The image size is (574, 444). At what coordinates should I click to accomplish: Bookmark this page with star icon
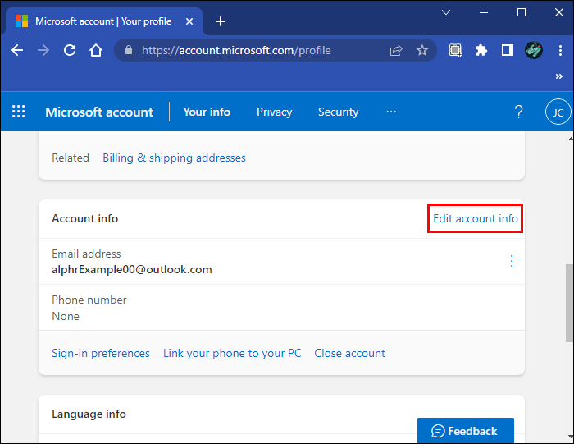422,50
